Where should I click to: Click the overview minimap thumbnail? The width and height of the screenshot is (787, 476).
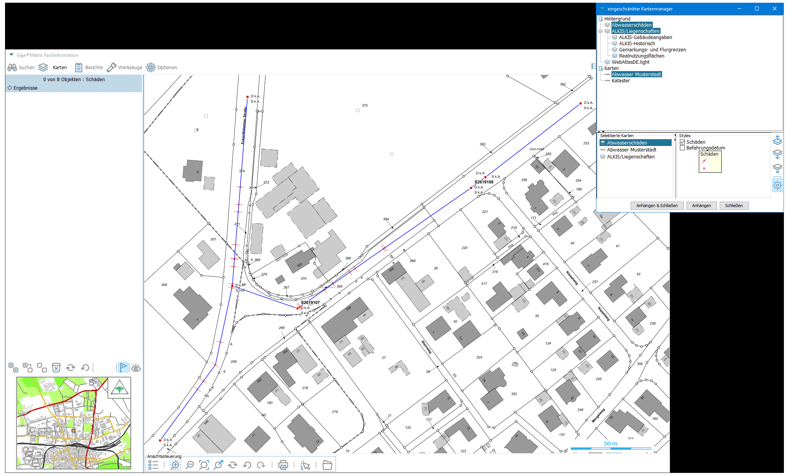(73, 423)
